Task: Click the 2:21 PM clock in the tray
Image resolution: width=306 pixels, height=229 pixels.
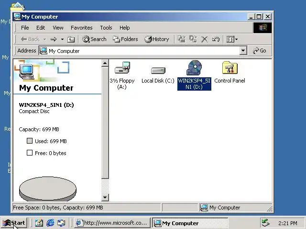Action: (288, 223)
